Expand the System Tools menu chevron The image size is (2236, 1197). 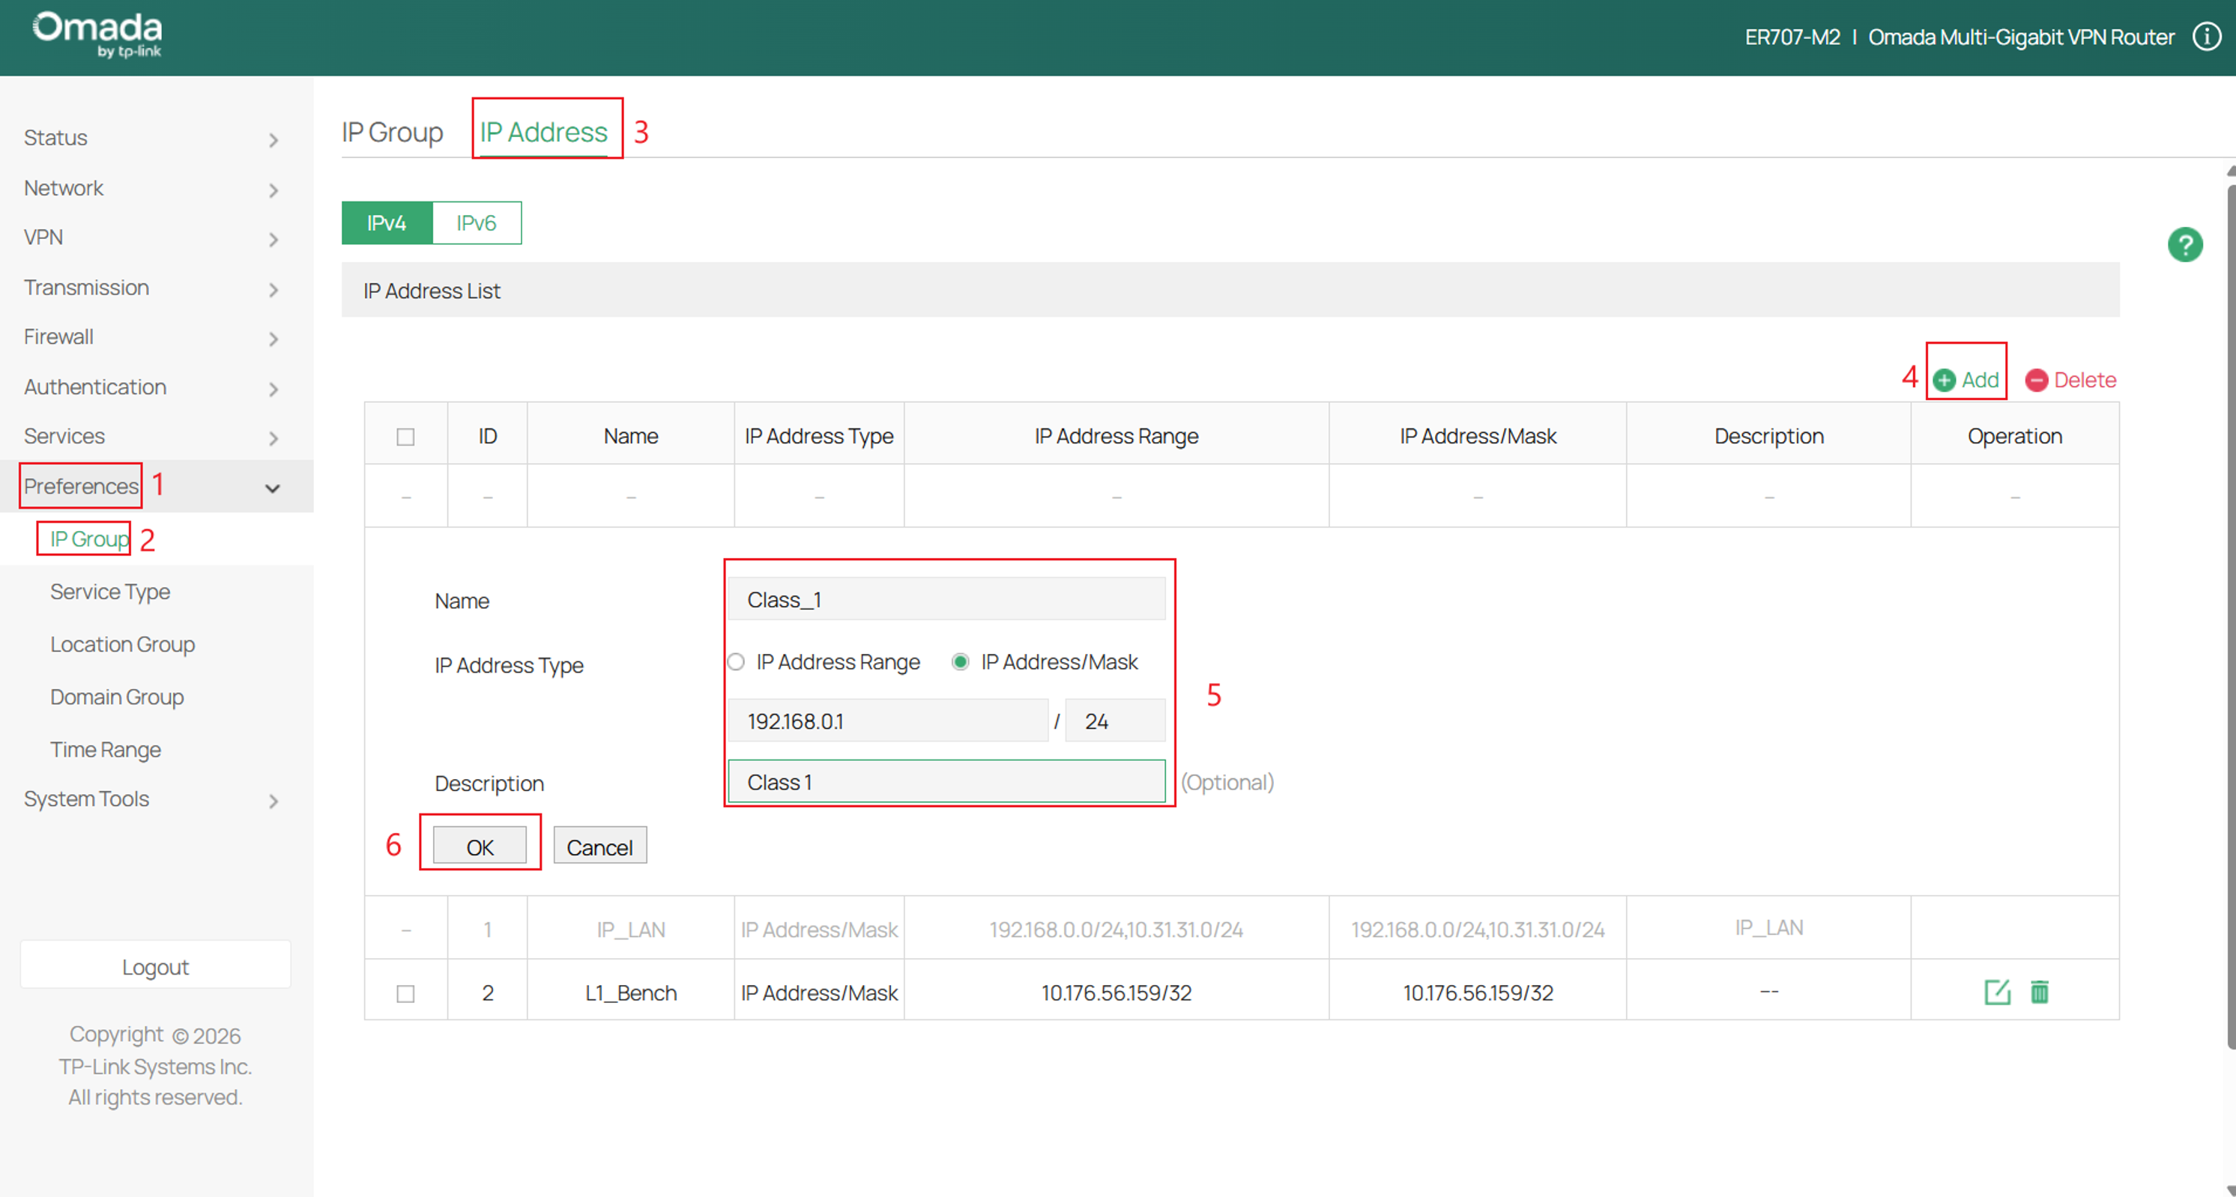(x=274, y=801)
